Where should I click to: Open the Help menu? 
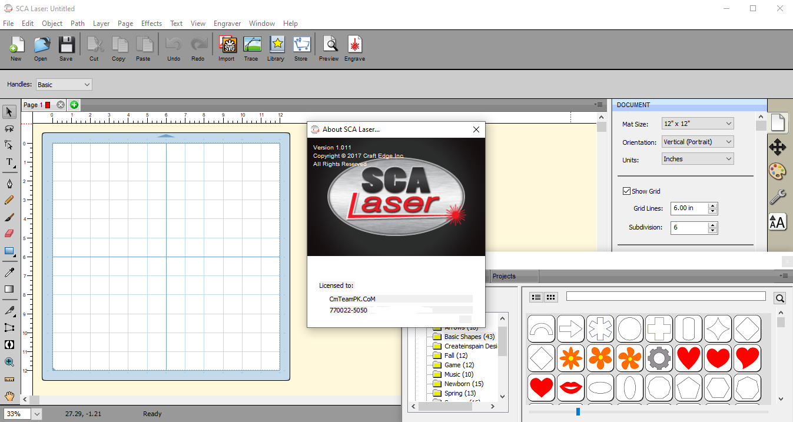click(x=290, y=24)
